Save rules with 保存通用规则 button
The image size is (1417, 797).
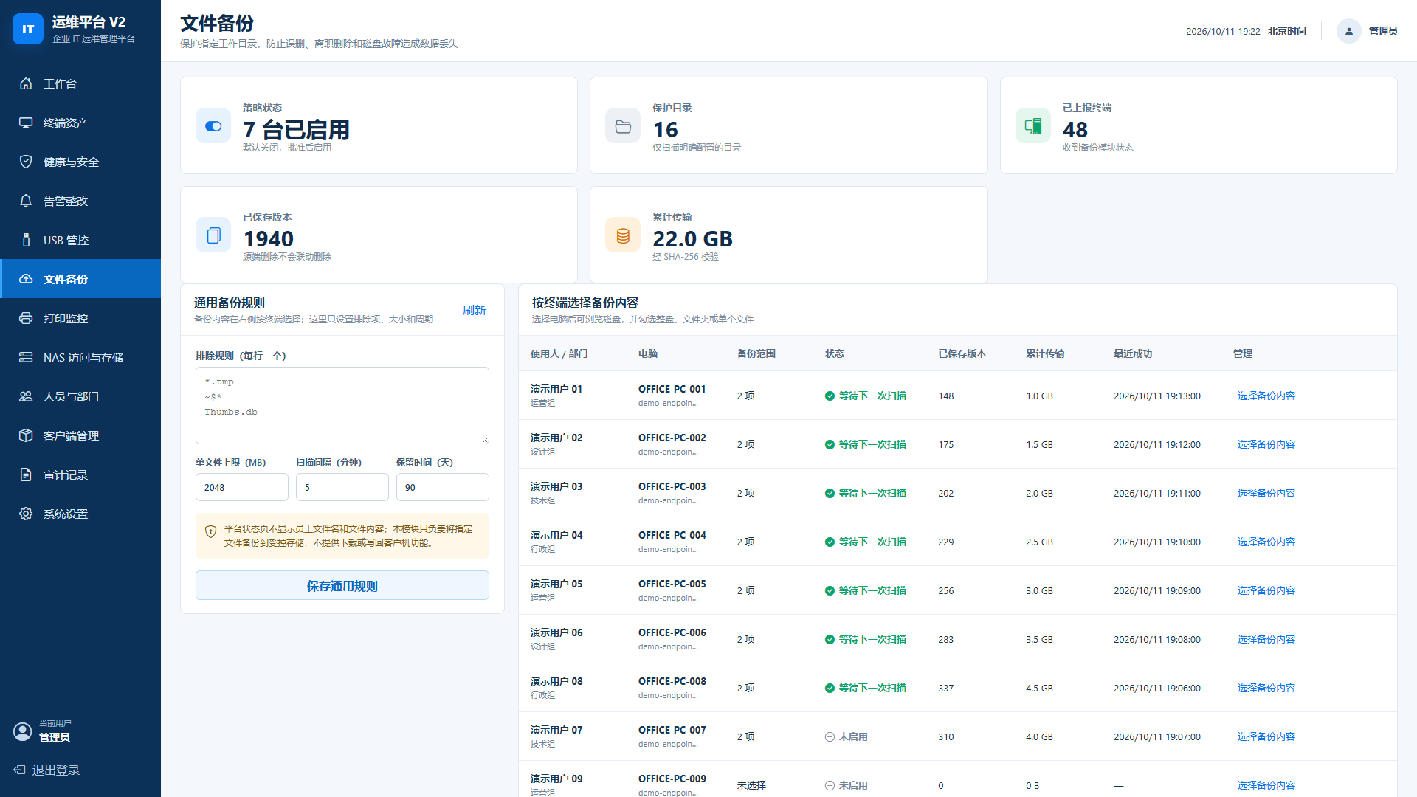tap(342, 585)
